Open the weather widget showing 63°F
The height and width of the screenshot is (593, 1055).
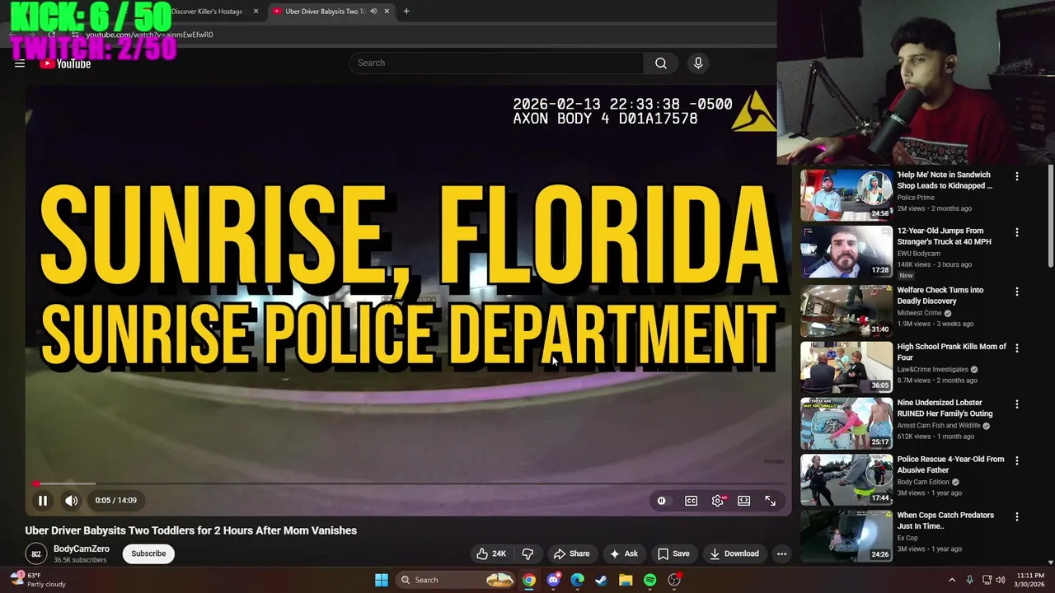tap(38, 580)
